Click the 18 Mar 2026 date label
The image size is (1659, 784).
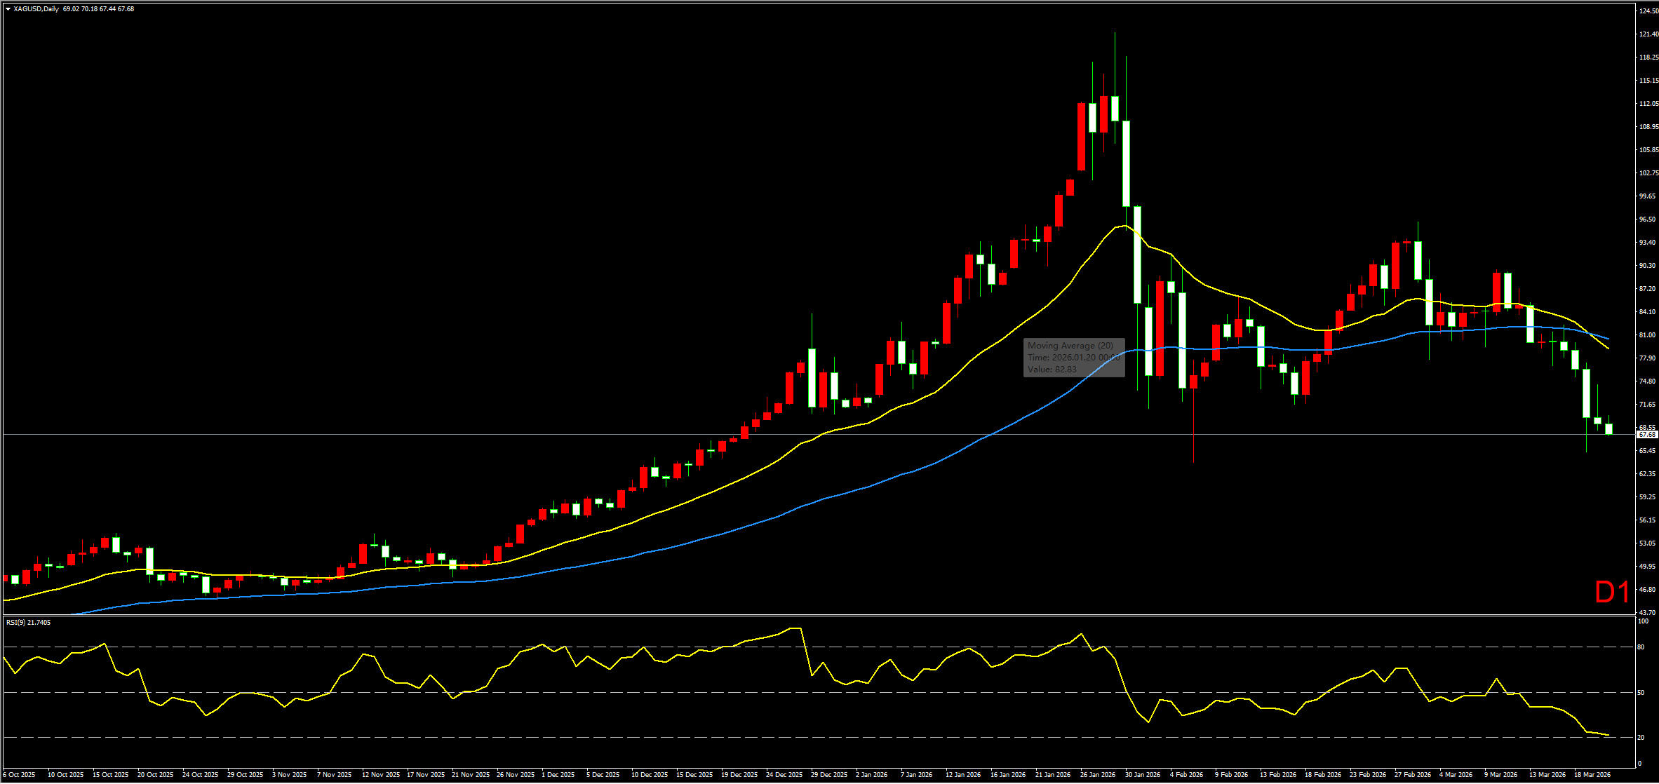coord(1592,775)
